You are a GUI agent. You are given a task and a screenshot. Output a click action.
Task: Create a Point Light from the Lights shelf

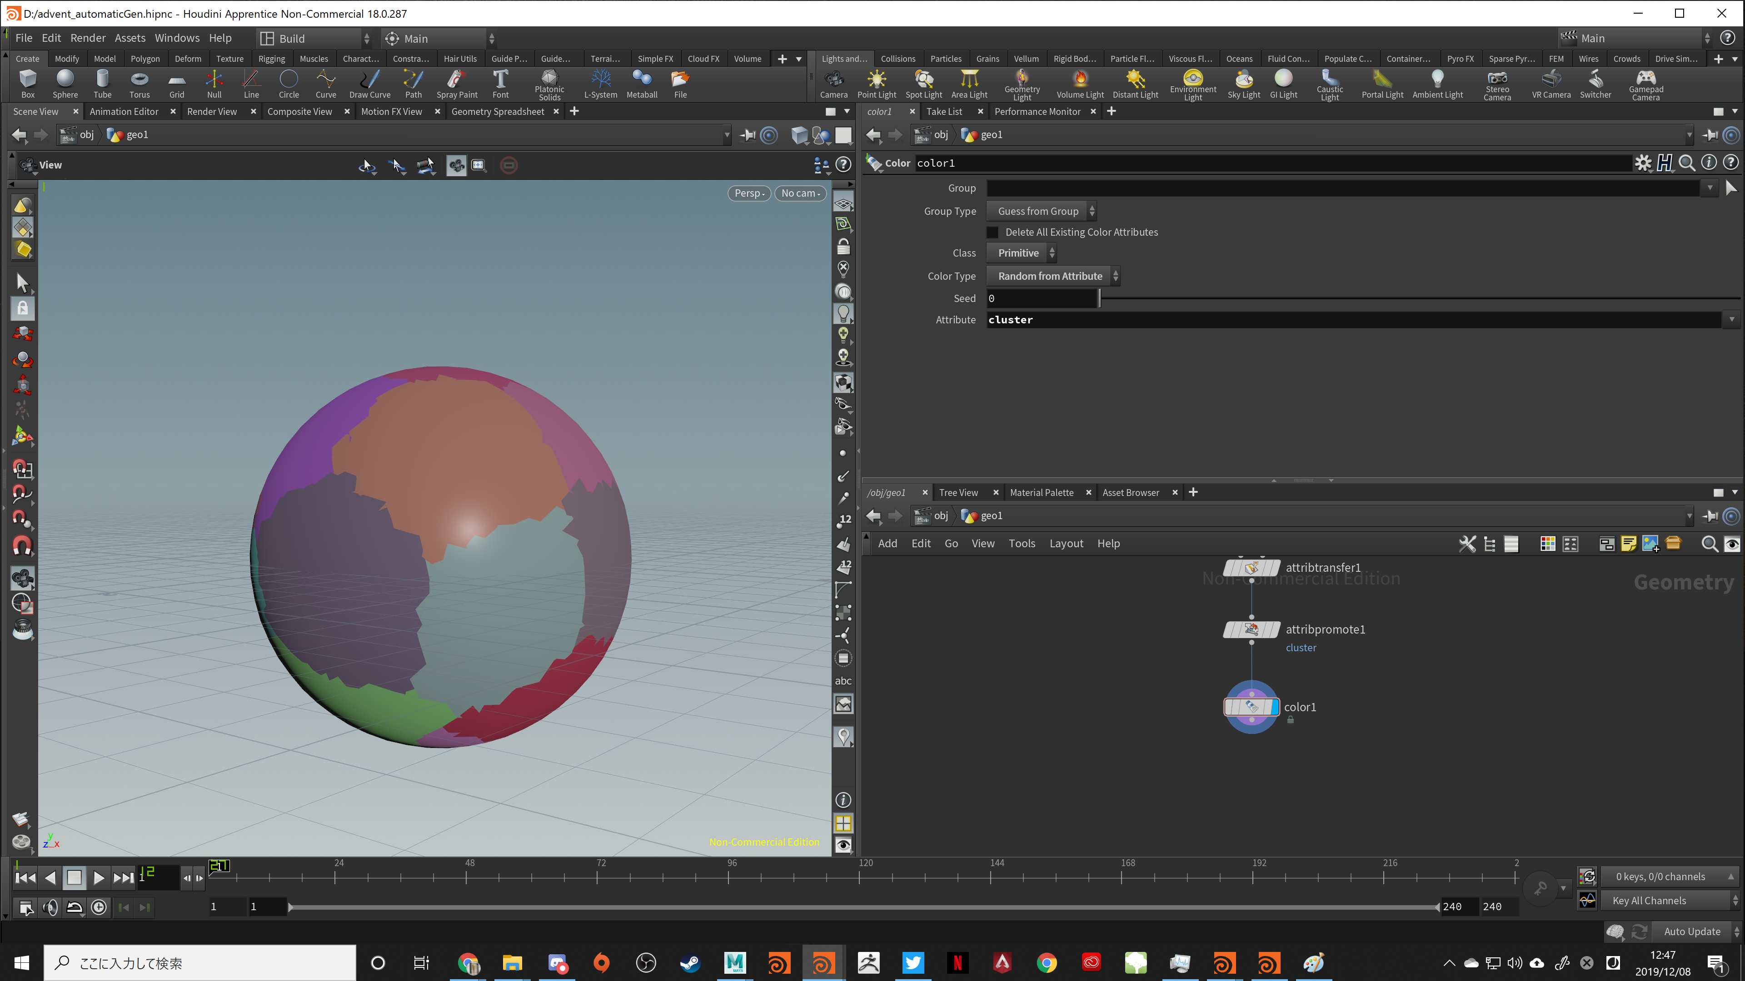coord(877,83)
